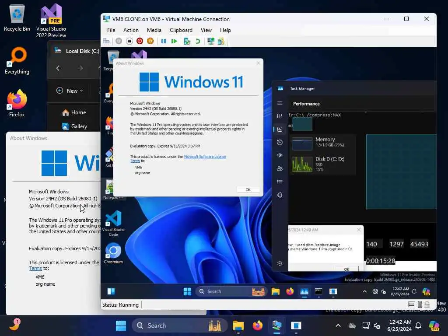Click the red Shut Down VM toolbar icon

140,41
